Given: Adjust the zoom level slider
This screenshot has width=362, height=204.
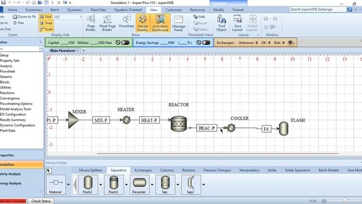Looking at the screenshot, I should tap(344, 201).
